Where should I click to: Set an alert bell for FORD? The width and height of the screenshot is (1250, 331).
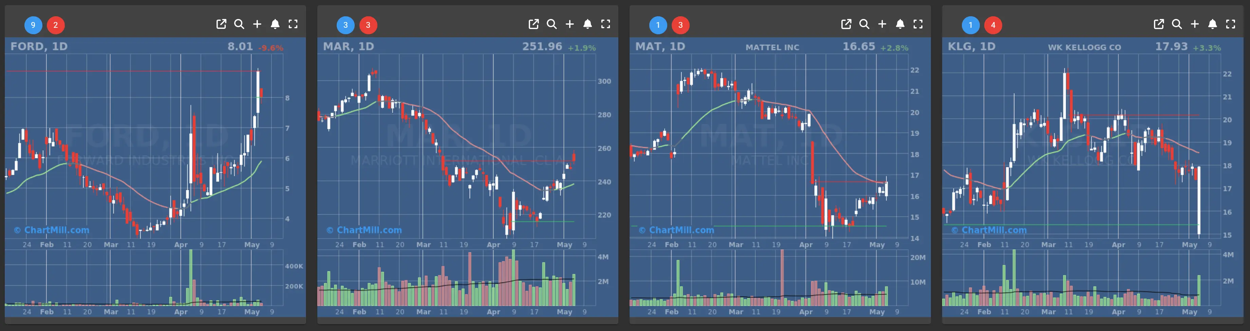[275, 24]
